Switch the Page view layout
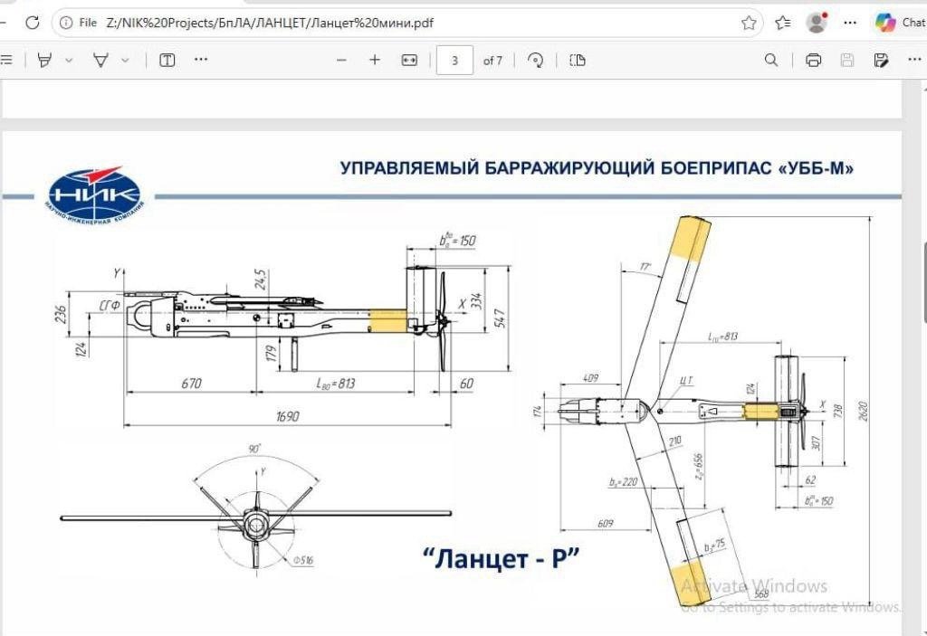 pyautogui.click(x=577, y=60)
